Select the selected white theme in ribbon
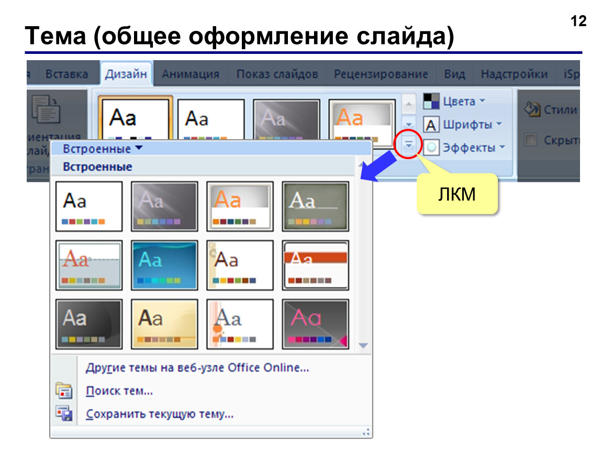Screen dimensions: 602x452 [135, 118]
